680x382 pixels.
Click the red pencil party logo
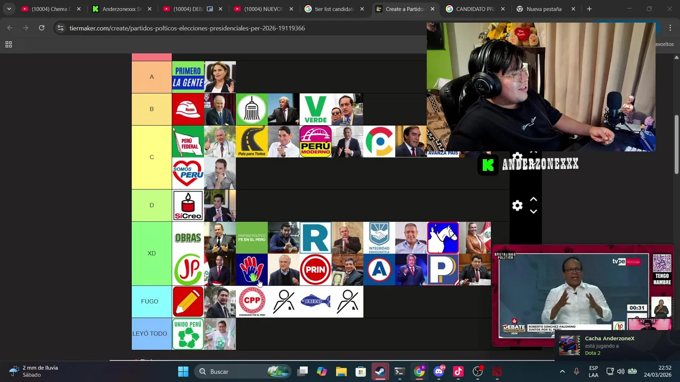pyautogui.click(x=188, y=301)
